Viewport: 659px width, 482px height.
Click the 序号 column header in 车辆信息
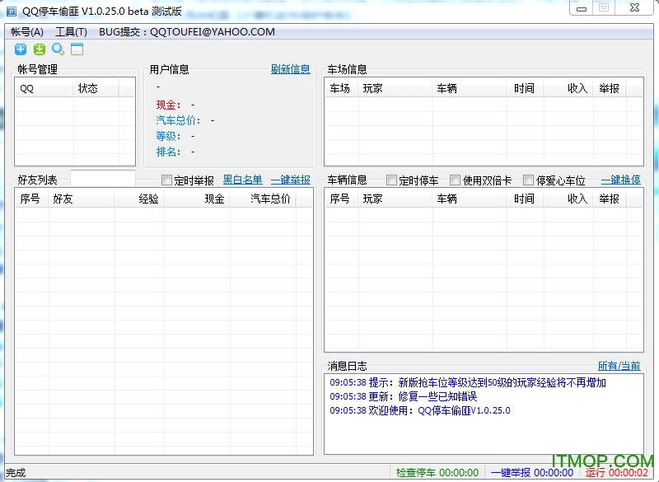(341, 199)
